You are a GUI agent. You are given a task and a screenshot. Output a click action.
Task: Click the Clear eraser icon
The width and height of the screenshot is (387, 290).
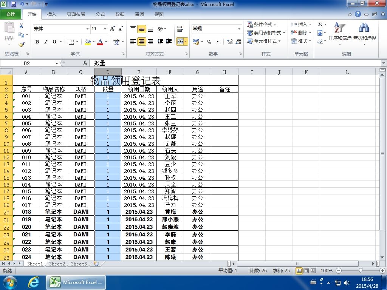(320, 41)
